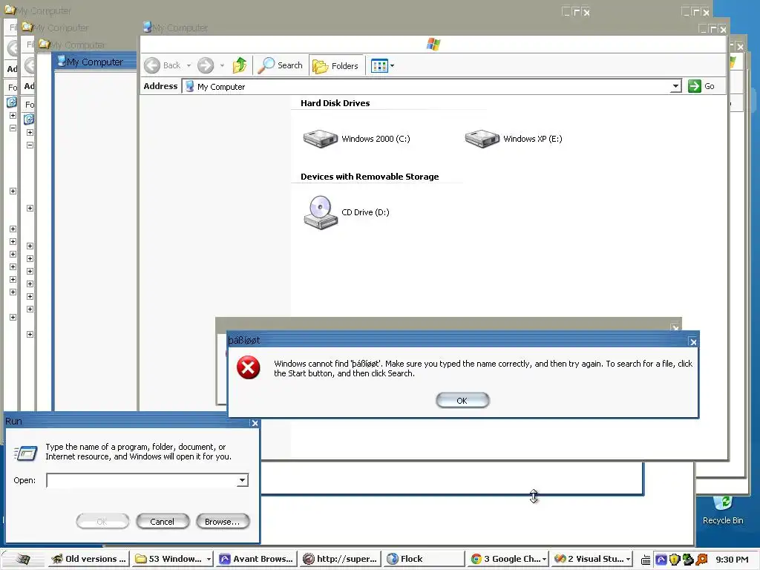Switch to the http://super... taskbar button

tap(340, 559)
